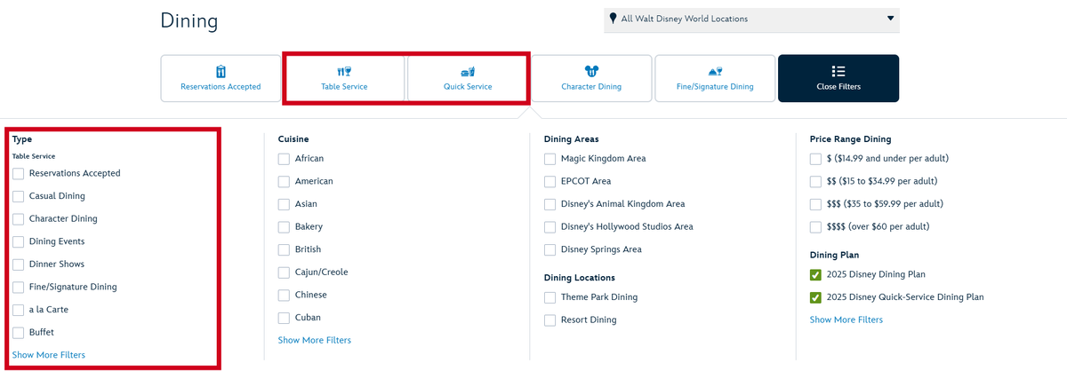Check the Magic Kingdom Area checkbox

click(550, 159)
